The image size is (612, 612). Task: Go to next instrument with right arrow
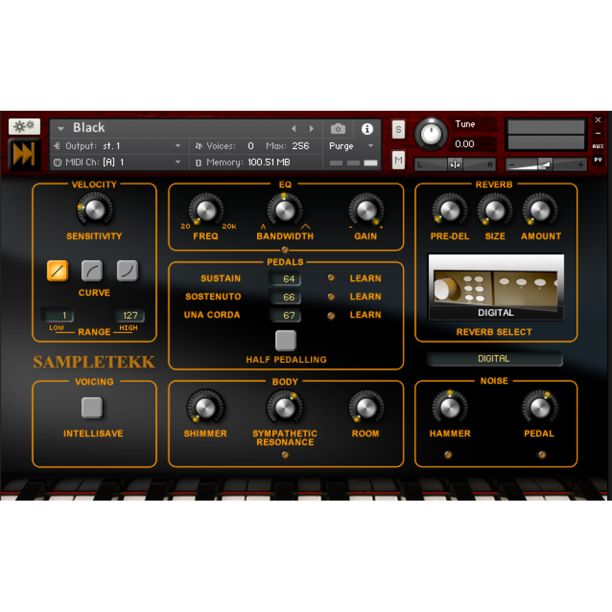[312, 129]
